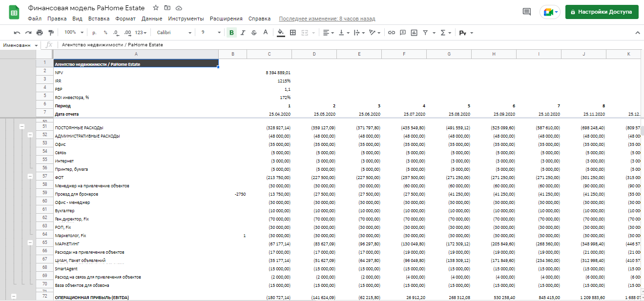Screen dimensions: 644x301
Task: Collapse the ФОТ row group
Action: (30, 176)
